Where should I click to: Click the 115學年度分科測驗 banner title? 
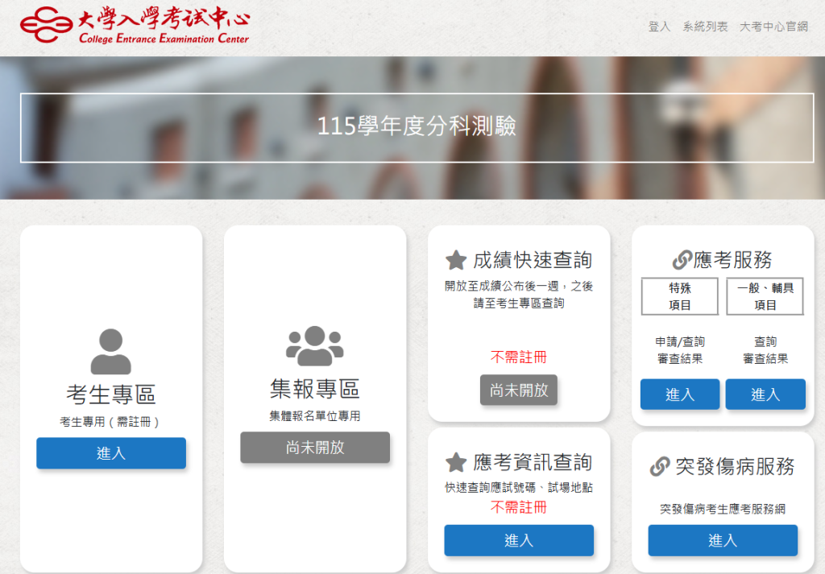[417, 126]
